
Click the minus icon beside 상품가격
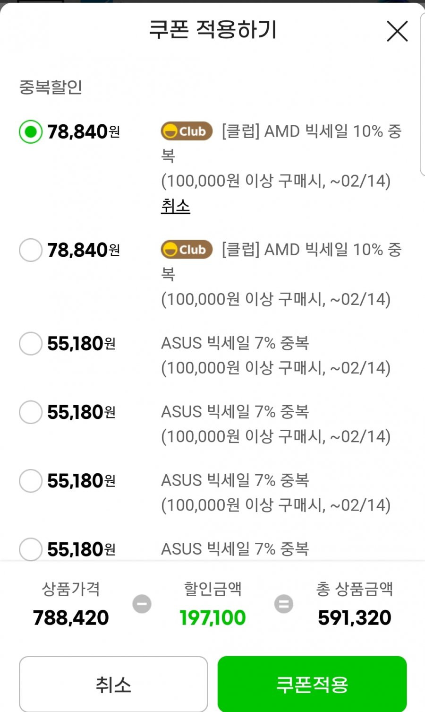tap(142, 604)
